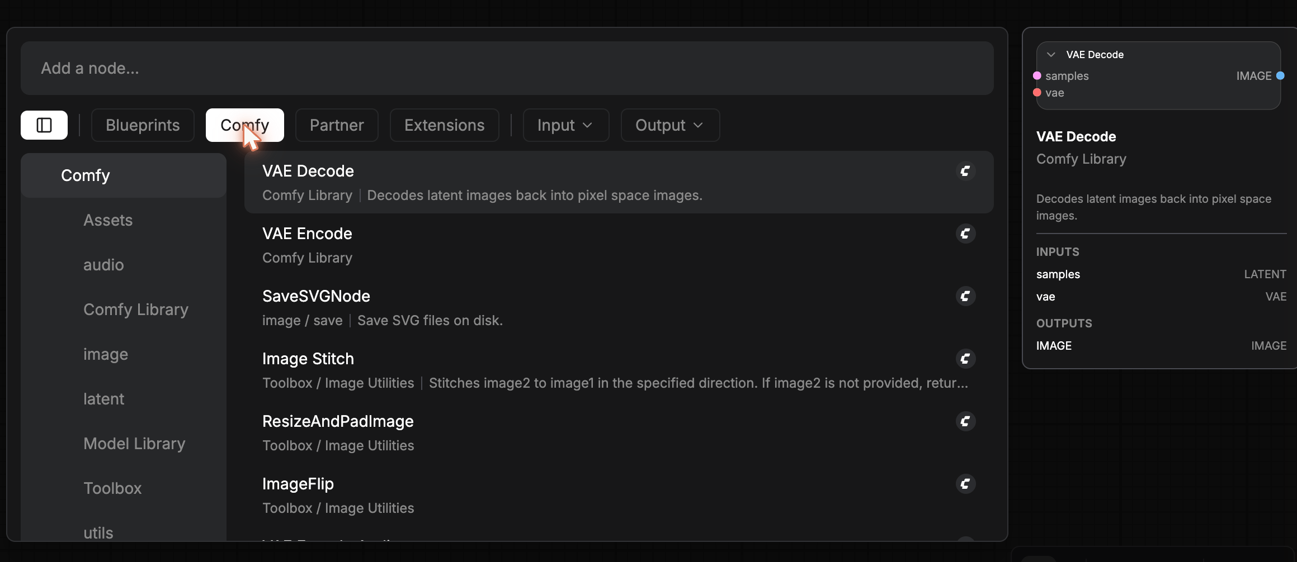Click the samples row under INPUTS
This screenshot has width=1297, height=562.
[x=1161, y=274]
